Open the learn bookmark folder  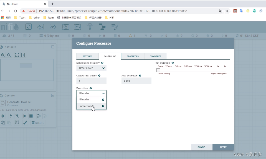[49, 17]
